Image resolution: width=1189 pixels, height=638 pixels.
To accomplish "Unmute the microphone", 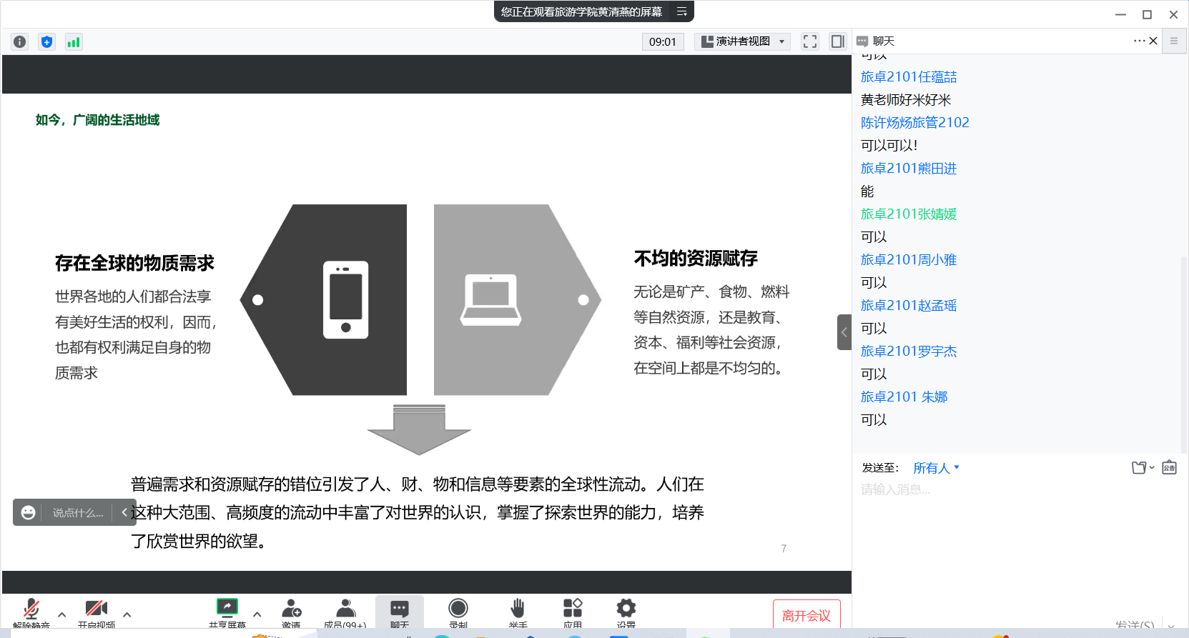I will (x=31, y=609).
